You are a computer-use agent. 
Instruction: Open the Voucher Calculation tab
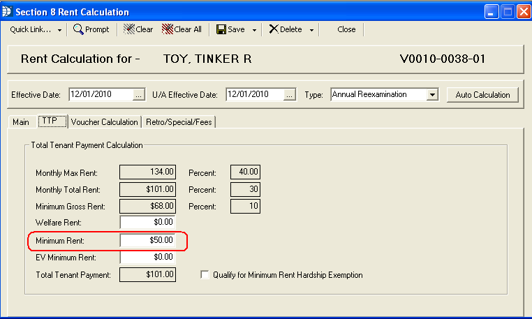tap(105, 122)
